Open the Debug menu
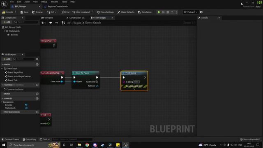 [x=44, y=2]
